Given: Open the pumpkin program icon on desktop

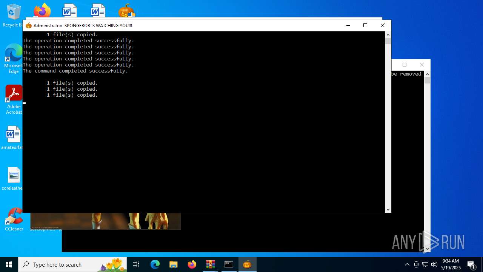Looking at the screenshot, I should pos(126,10).
